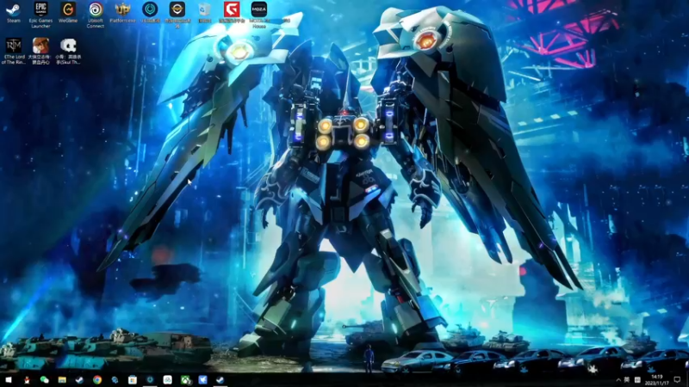This screenshot has width=689, height=387.
Task: Select the Platform.exe desktop icon
Action: (x=122, y=12)
